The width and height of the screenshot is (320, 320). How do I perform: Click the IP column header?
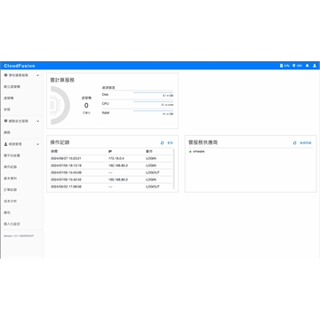click(x=110, y=151)
